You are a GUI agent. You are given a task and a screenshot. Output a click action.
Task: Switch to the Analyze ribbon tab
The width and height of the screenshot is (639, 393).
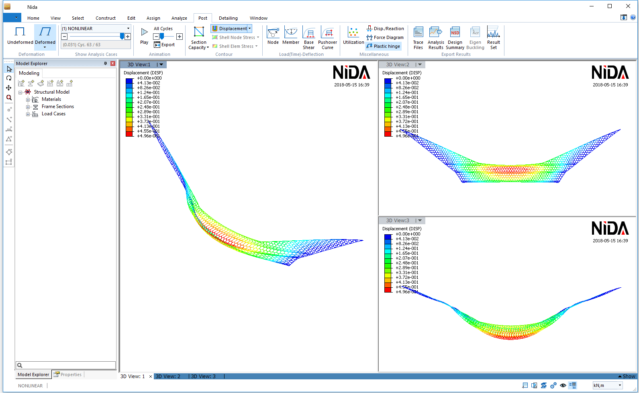coord(179,18)
